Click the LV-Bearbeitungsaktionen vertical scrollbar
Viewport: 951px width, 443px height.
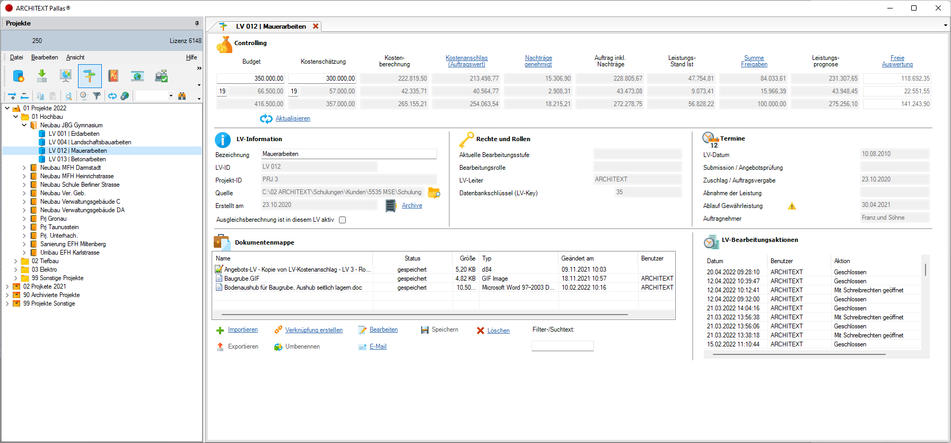tap(926, 270)
